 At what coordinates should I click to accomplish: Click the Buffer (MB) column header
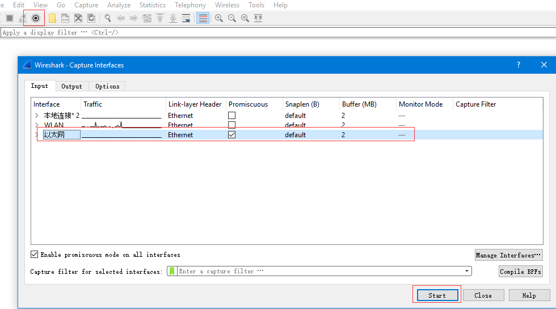click(359, 104)
